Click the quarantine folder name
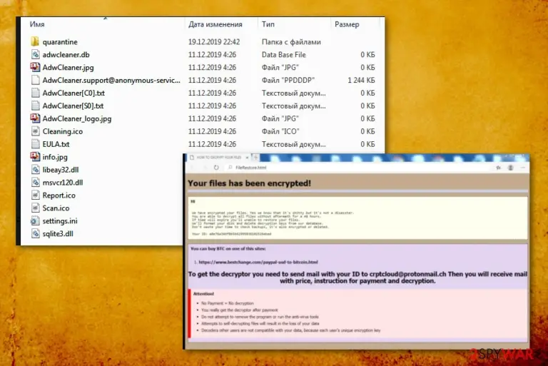 point(60,42)
